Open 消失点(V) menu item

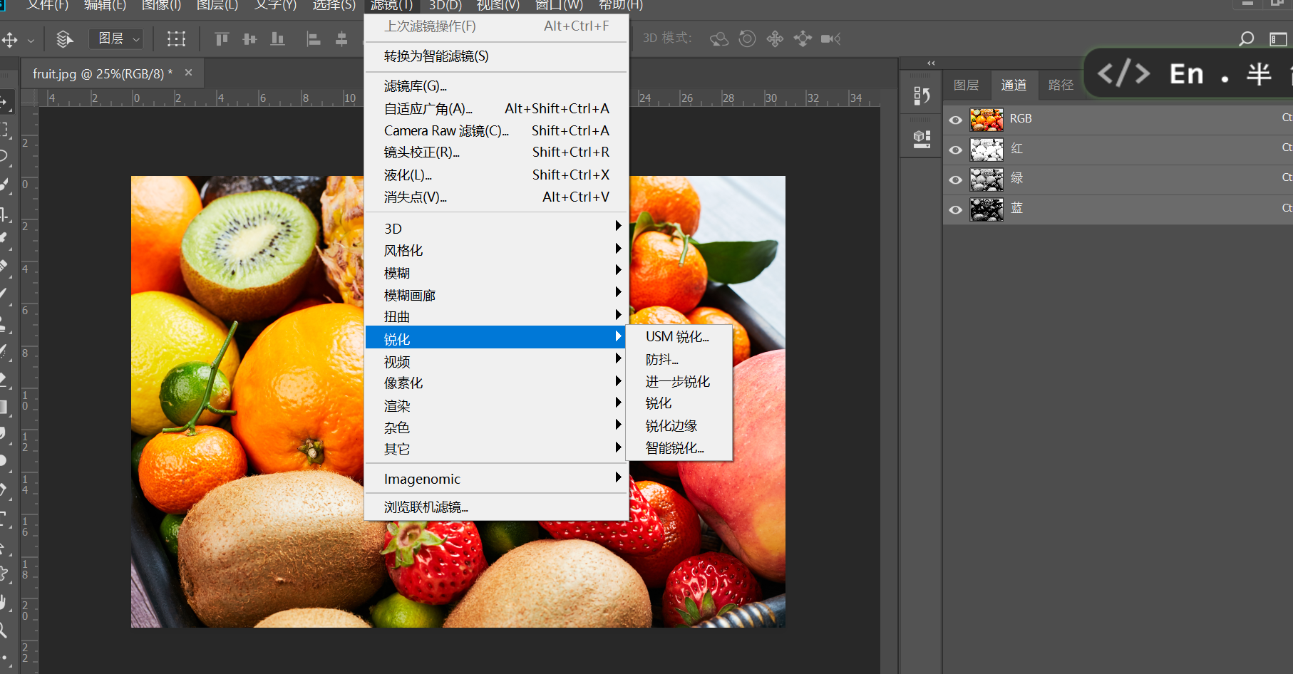pyautogui.click(x=496, y=197)
